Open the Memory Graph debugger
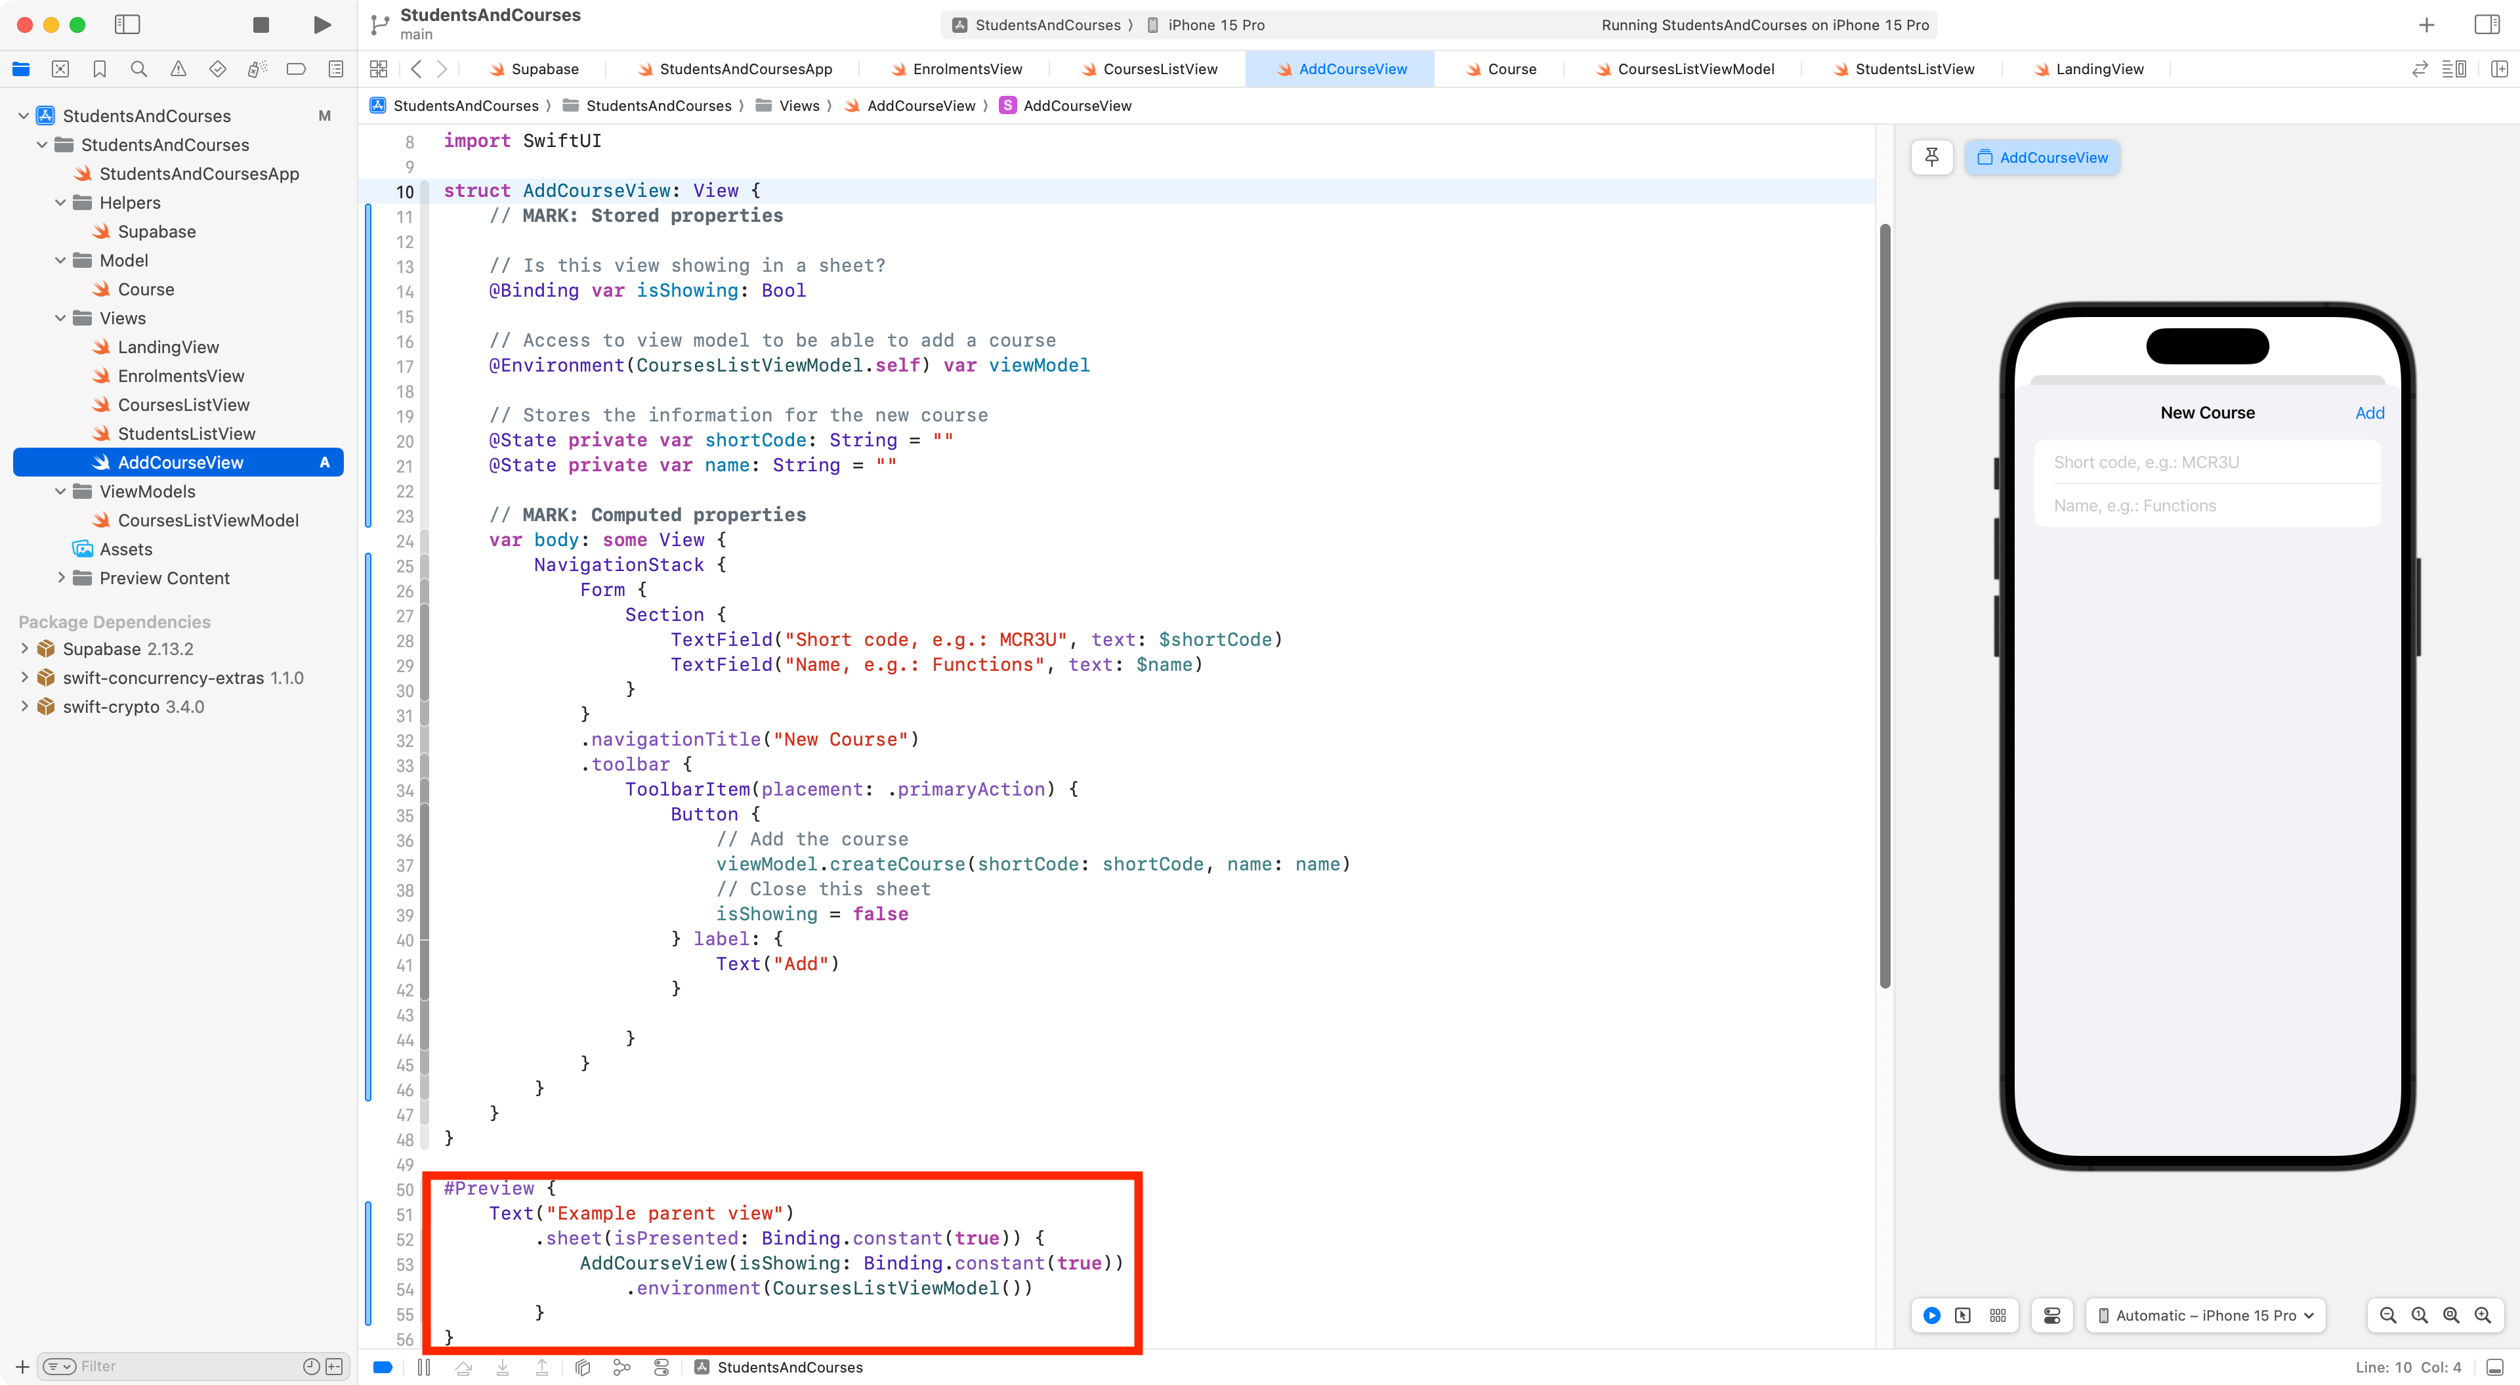 click(622, 1367)
